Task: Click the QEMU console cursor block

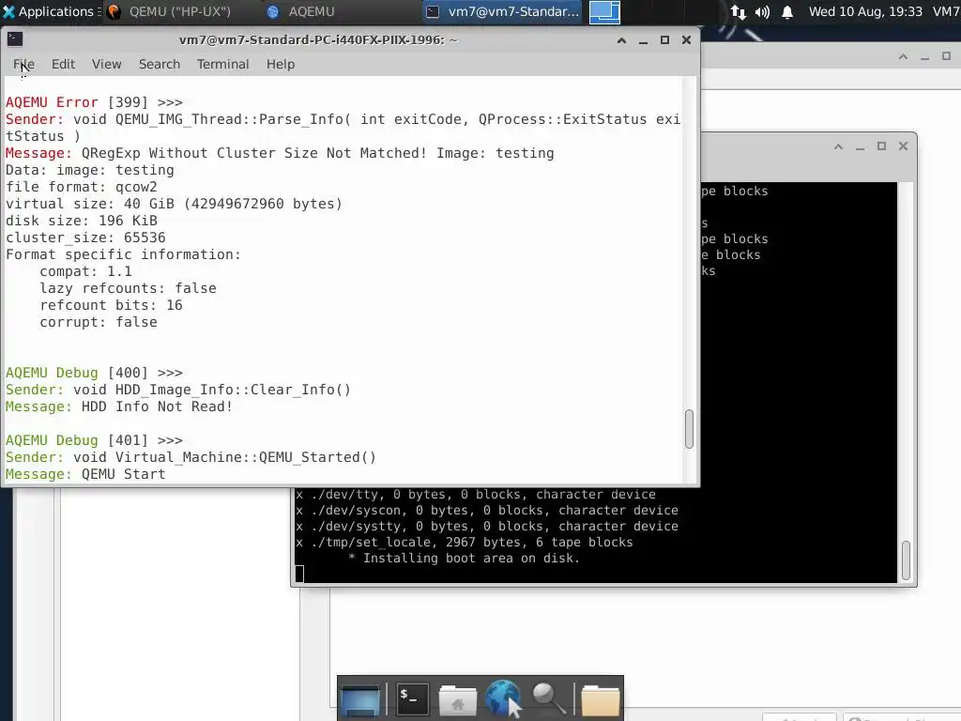Action: point(299,574)
